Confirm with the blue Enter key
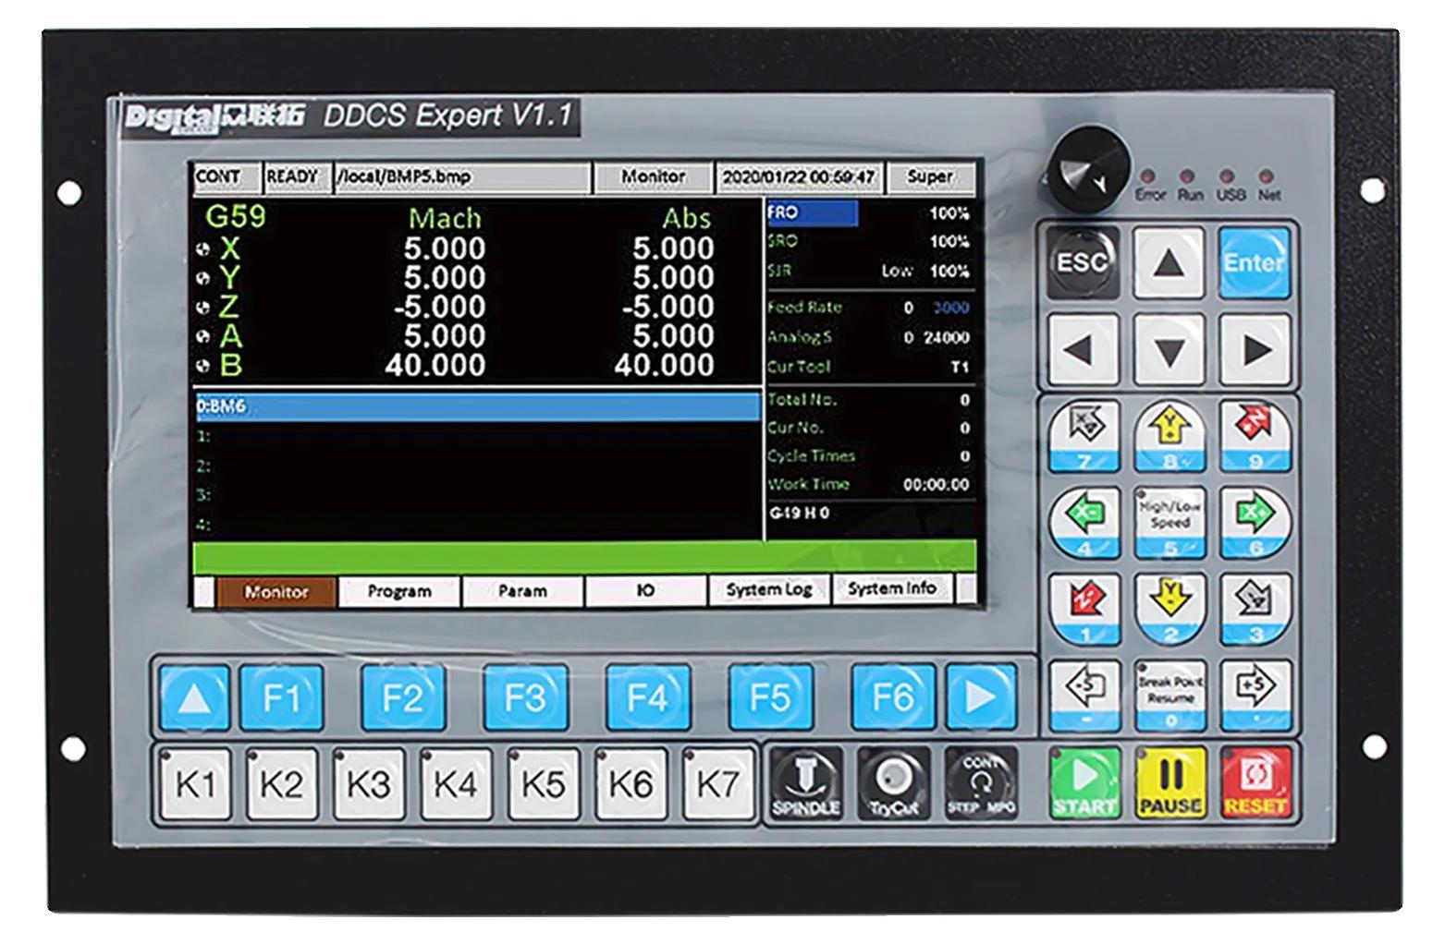Image resolution: width=1445 pixels, height=944 pixels. 1254,263
